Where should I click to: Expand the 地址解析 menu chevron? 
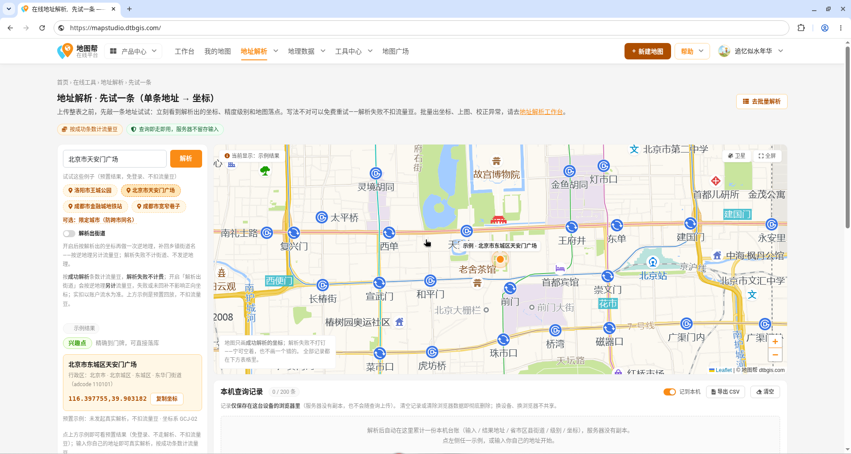(x=276, y=51)
